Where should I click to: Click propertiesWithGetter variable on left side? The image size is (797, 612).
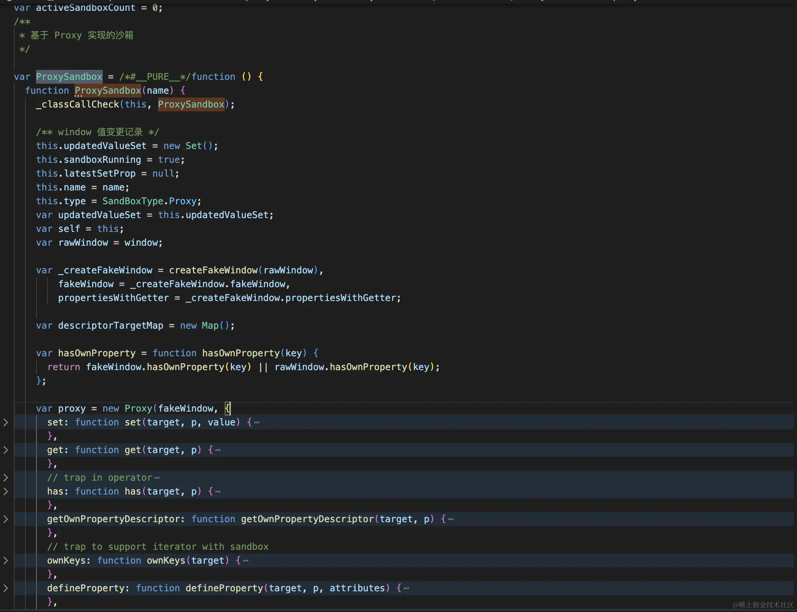[x=114, y=298]
